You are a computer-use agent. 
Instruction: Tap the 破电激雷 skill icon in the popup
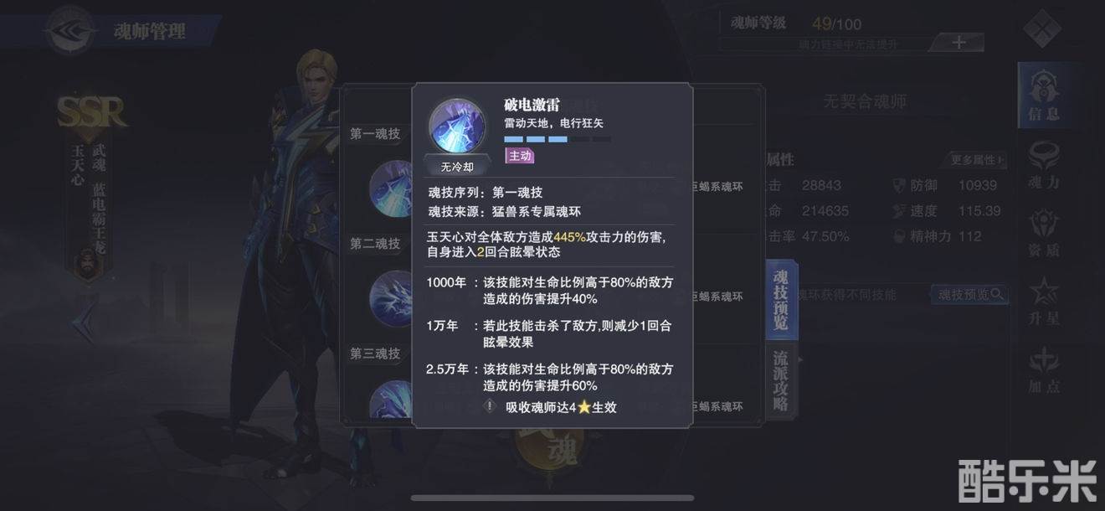click(x=457, y=125)
